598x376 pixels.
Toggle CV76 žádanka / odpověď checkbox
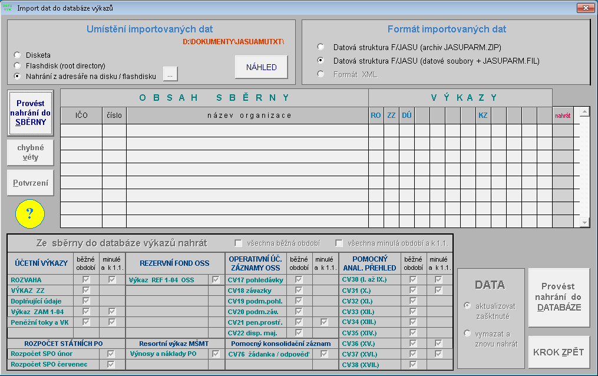(324, 354)
